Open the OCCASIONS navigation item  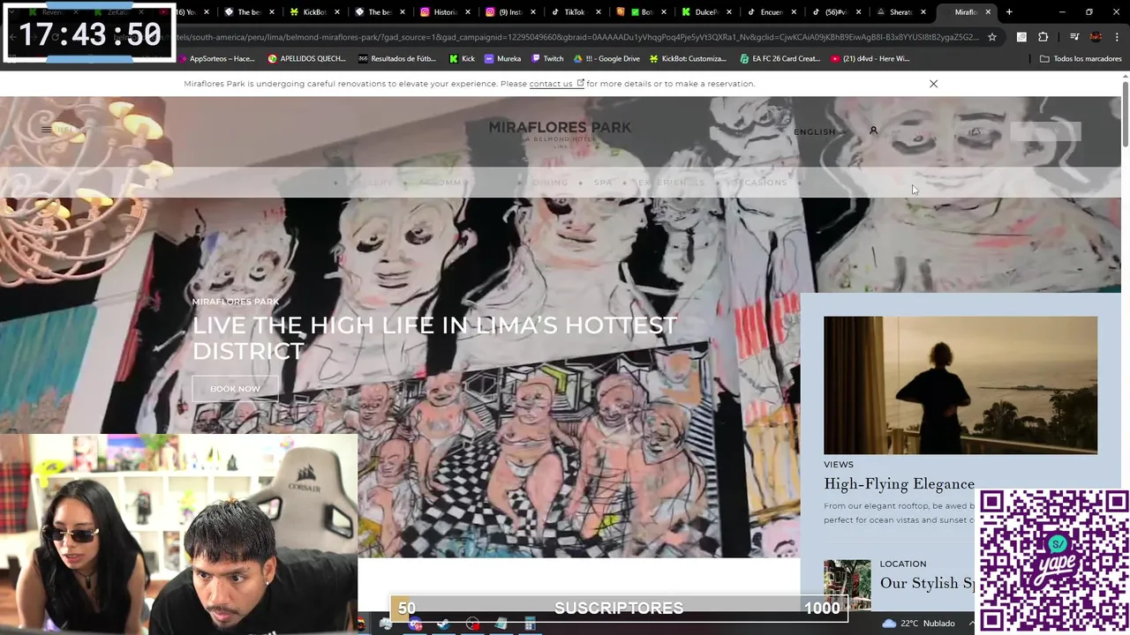(x=757, y=183)
